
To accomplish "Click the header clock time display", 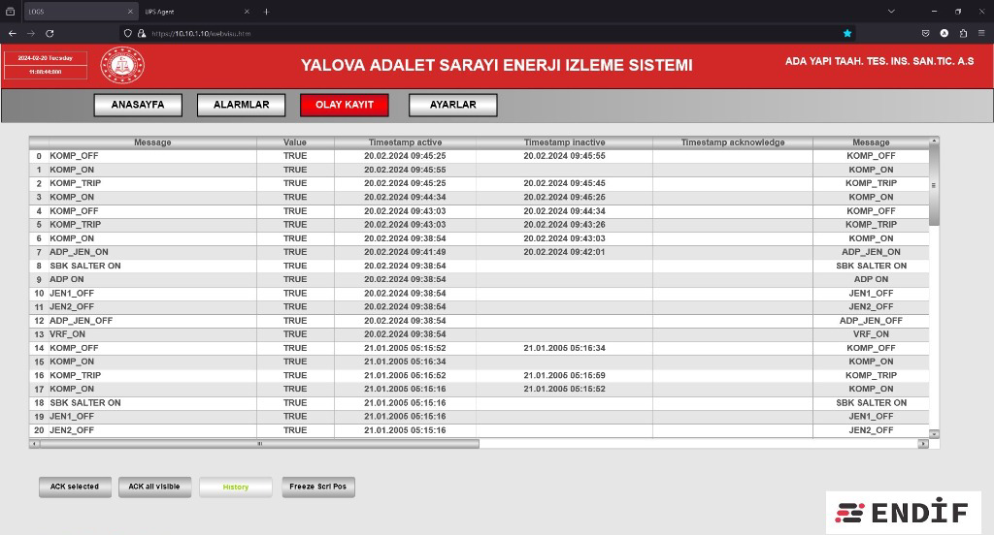I will pyautogui.click(x=45, y=72).
